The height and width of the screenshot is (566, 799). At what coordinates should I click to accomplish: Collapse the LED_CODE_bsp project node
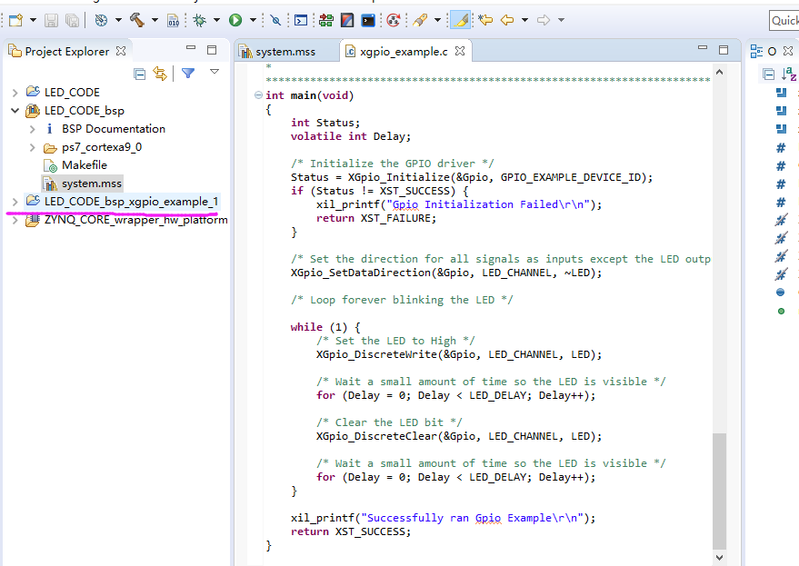pos(15,111)
